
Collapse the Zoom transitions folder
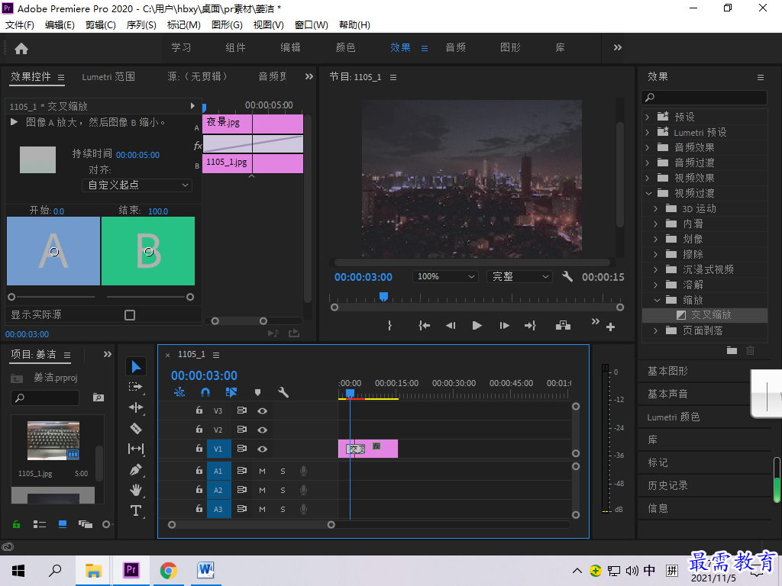pos(657,300)
